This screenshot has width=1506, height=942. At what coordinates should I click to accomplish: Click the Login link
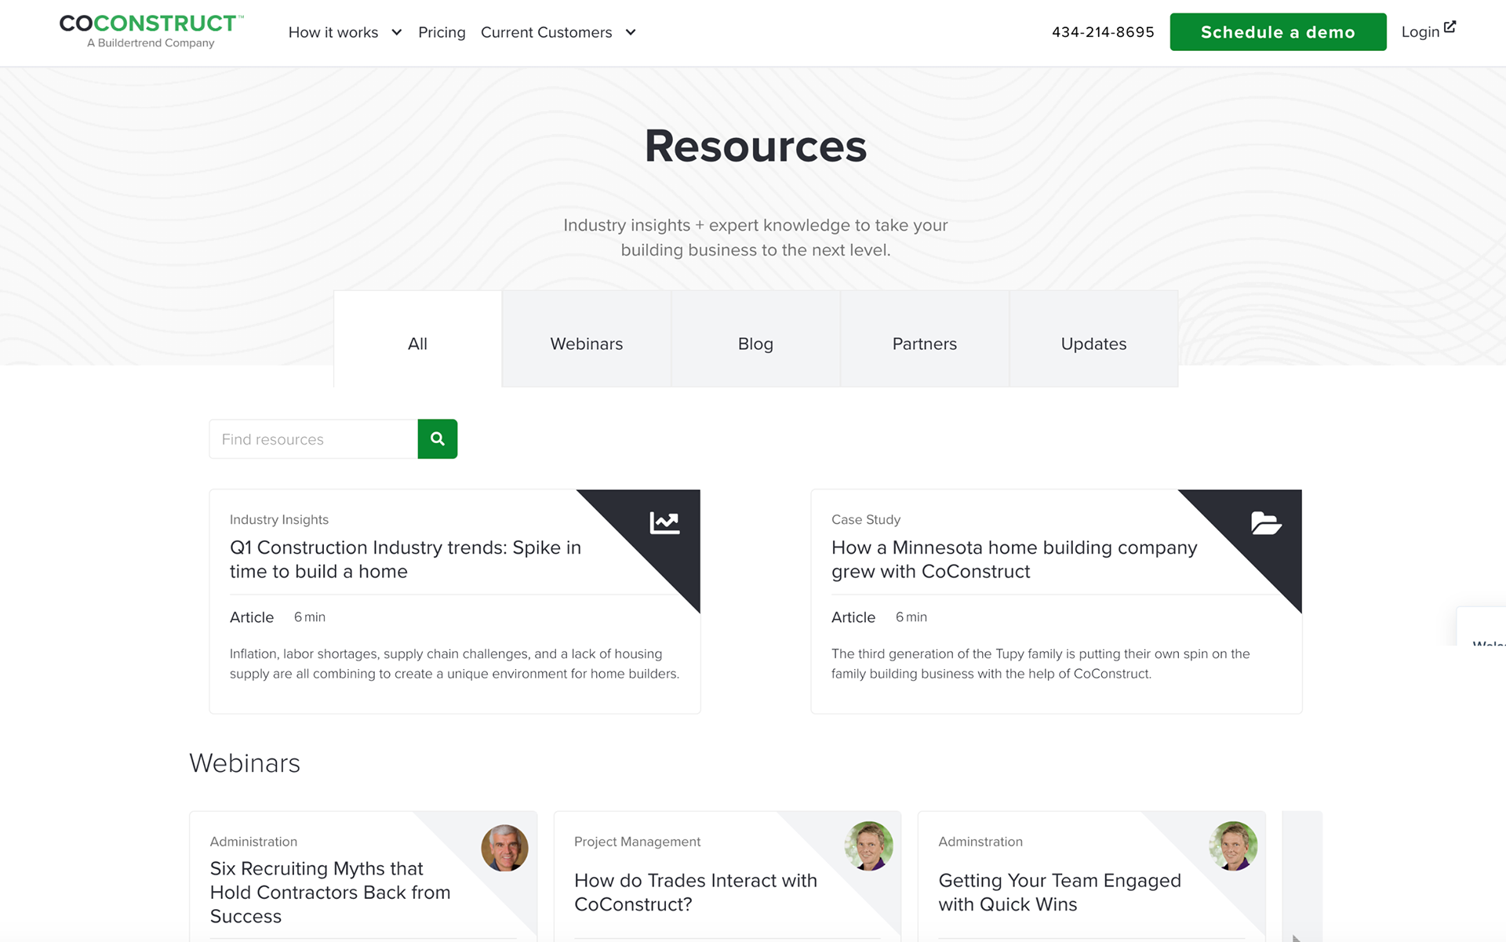point(1421,32)
